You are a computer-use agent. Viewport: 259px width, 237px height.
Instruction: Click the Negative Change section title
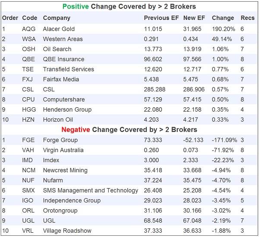click(x=129, y=130)
